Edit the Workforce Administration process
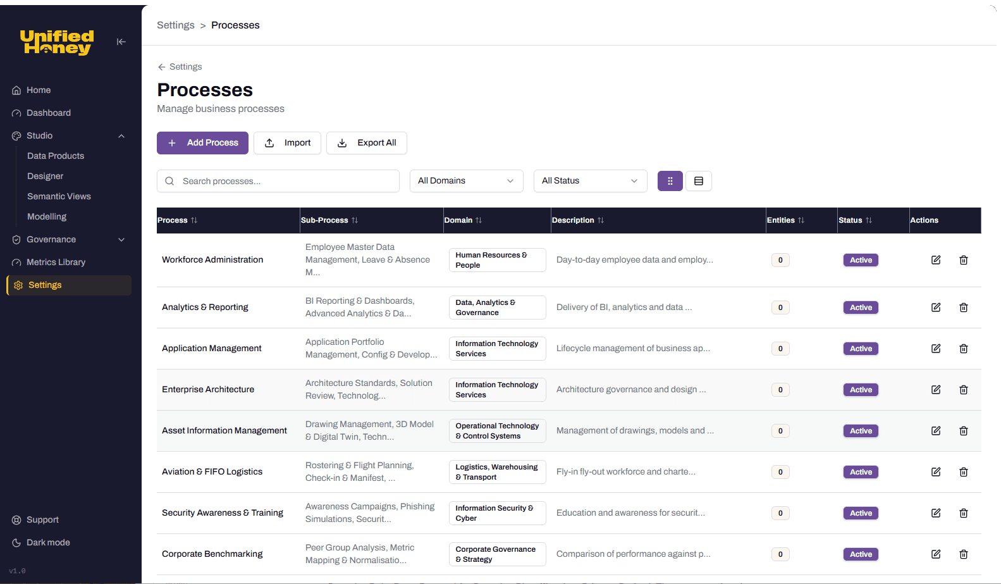 click(x=936, y=260)
